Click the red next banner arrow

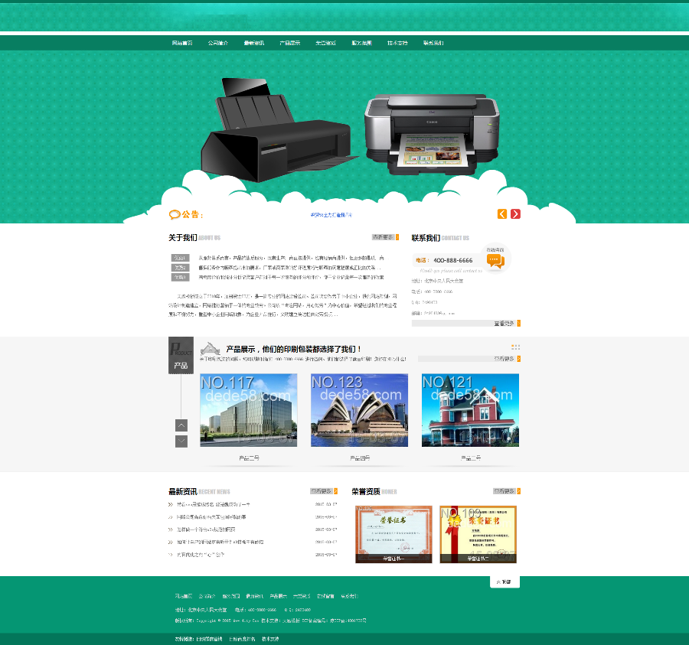[x=515, y=213]
